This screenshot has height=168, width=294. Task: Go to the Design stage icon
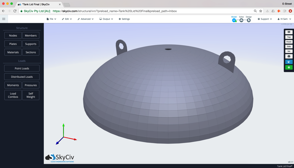[x=249, y=20]
